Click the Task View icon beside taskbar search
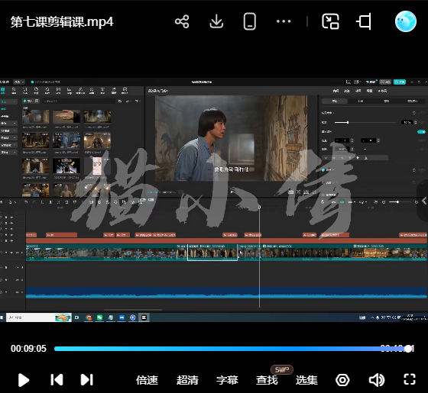This screenshot has width=428, height=393. point(77,317)
